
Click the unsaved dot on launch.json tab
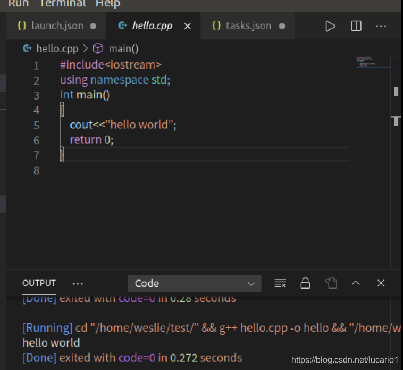(x=93, y=26)
